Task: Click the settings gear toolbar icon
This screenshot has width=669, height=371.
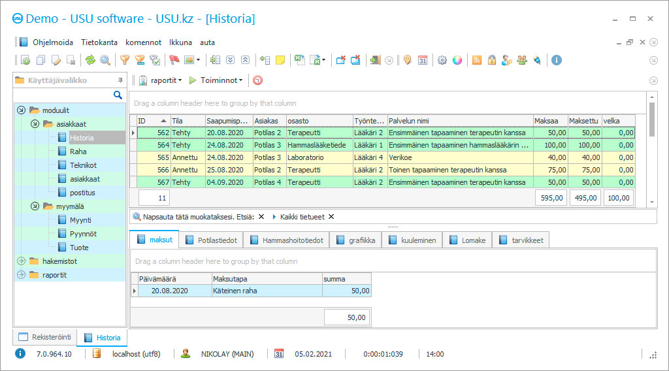Action: tap(442, 60)
